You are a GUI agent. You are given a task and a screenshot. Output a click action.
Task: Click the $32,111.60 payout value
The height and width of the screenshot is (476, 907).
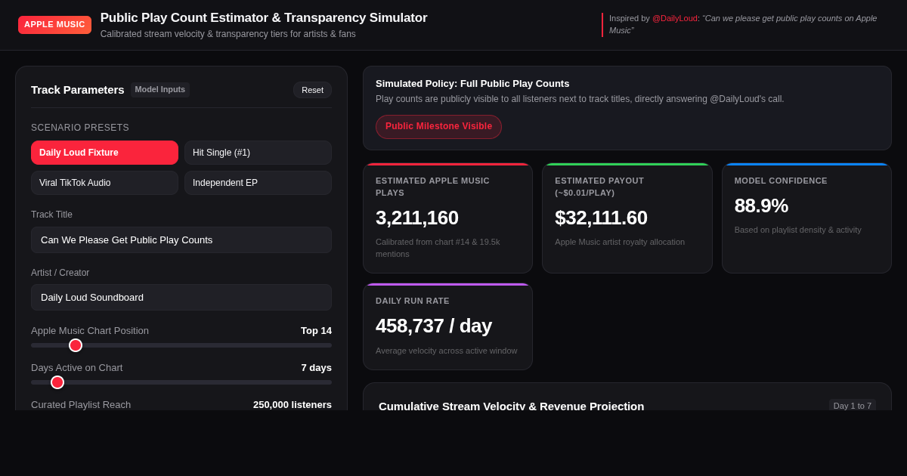click(x=601, y=218)
